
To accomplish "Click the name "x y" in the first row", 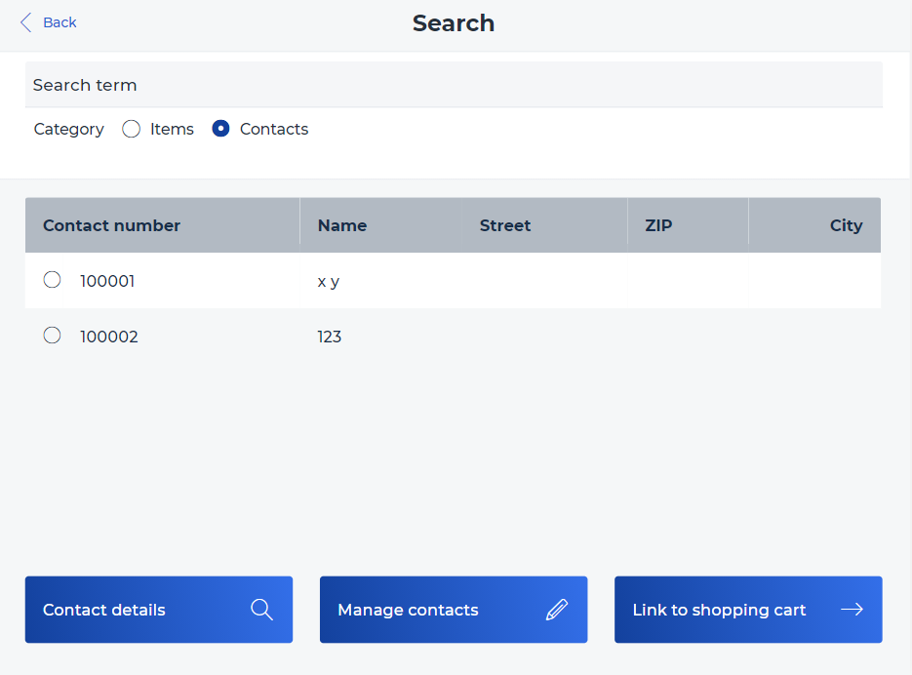I will coord(329,281).
